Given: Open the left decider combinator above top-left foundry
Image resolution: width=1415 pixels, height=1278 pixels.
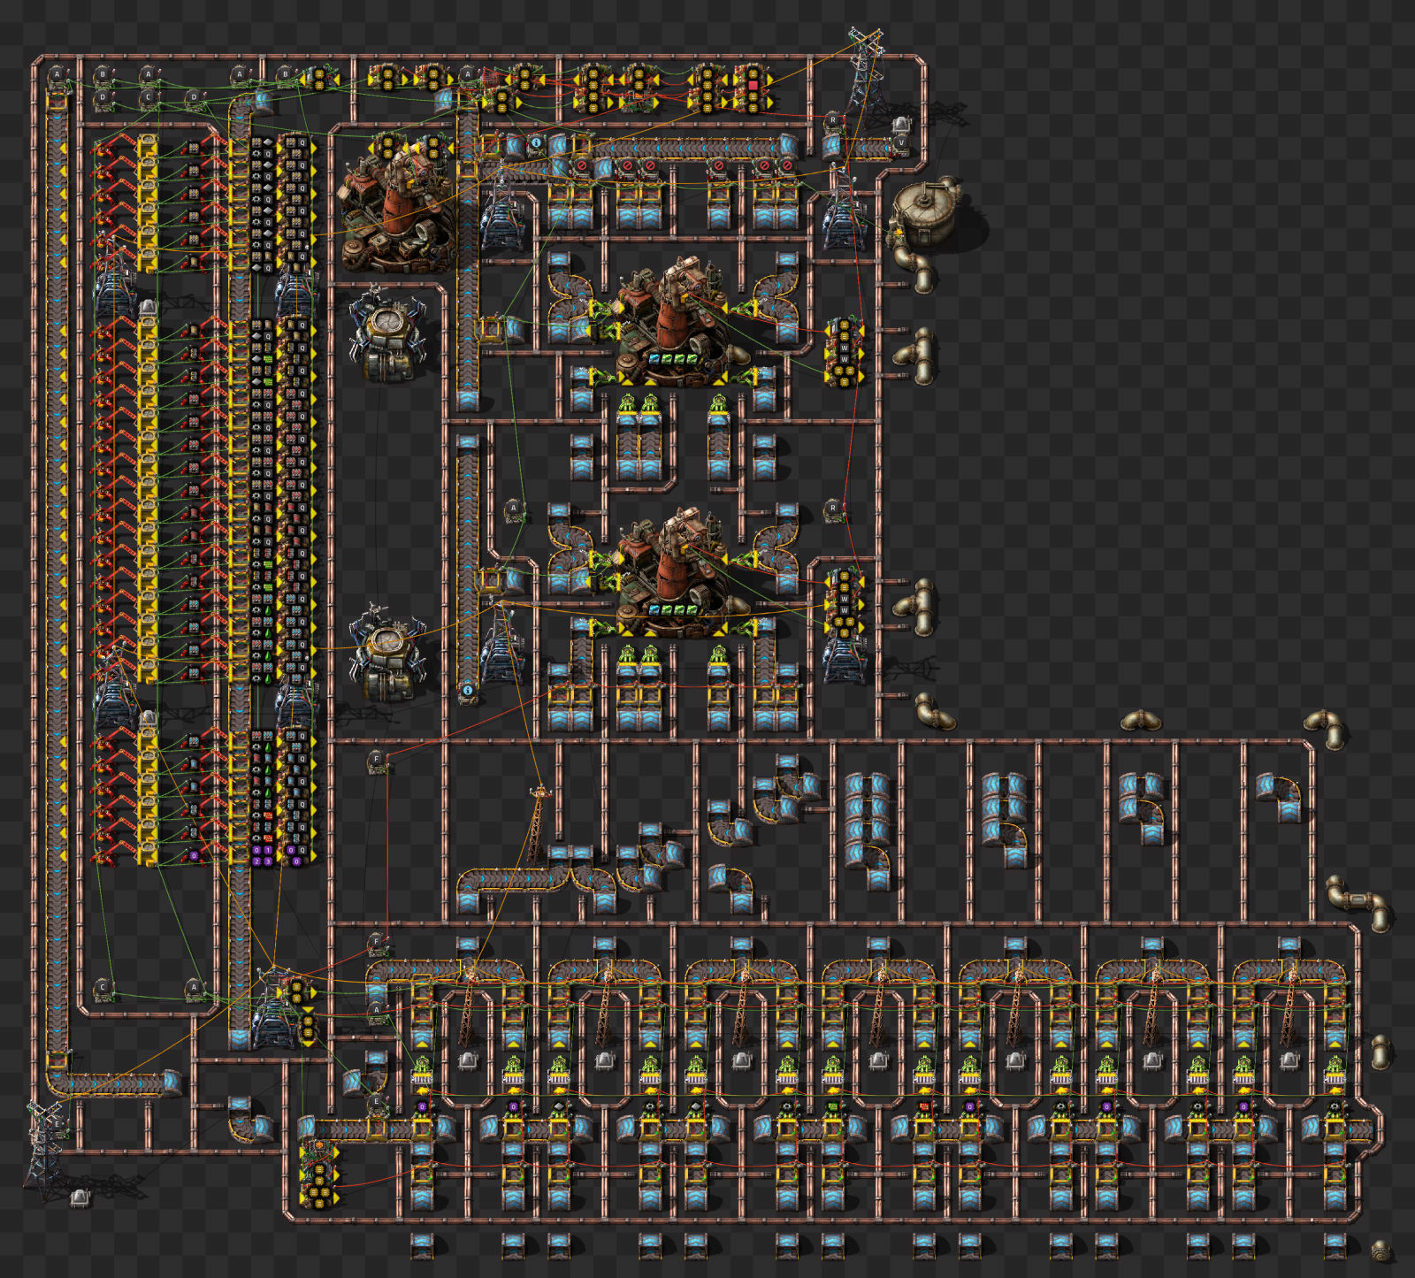Looking at the screenshot, I should 386,146.
